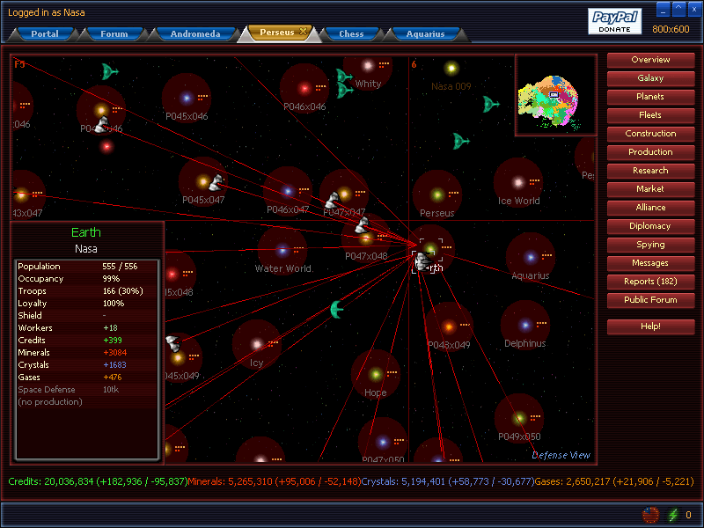
Task: Open the Fleets page
Action: point(650,115)
